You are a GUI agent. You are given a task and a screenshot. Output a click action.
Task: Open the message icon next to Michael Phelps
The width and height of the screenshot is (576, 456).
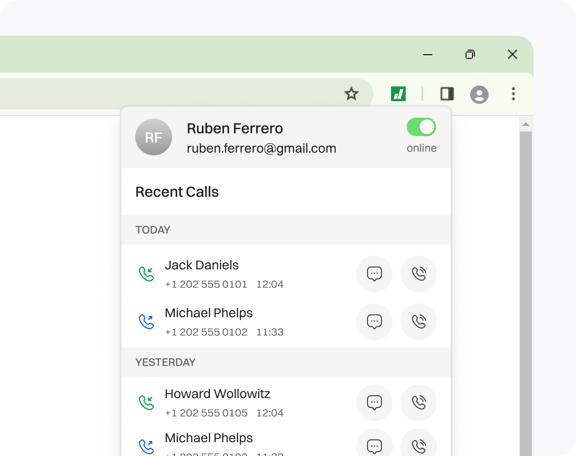point(374,322)
